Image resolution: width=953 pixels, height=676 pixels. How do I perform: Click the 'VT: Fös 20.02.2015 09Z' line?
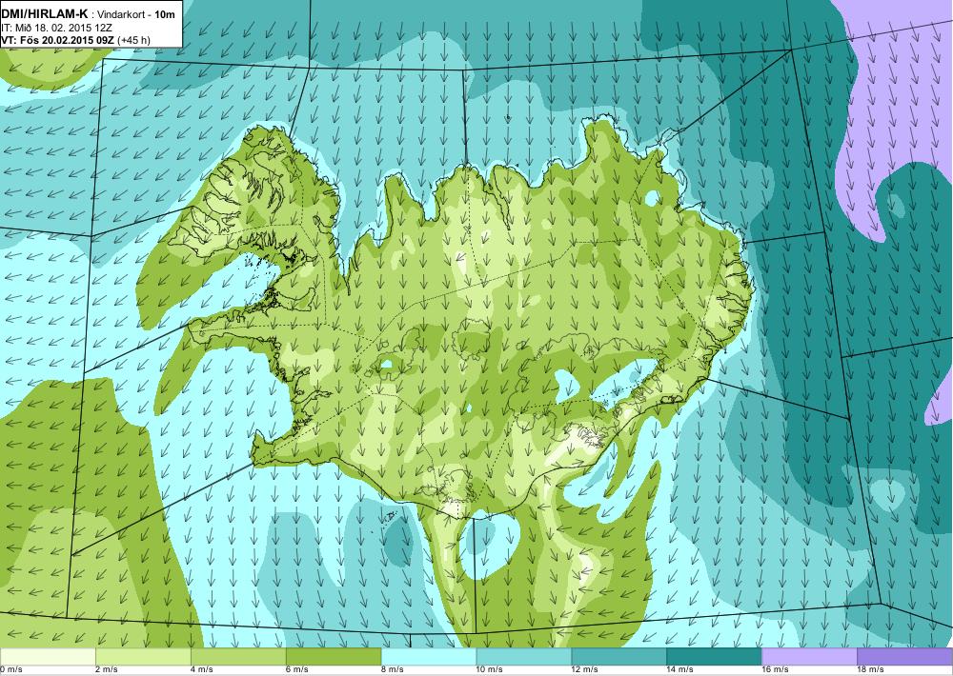click(x=58, y=40)
